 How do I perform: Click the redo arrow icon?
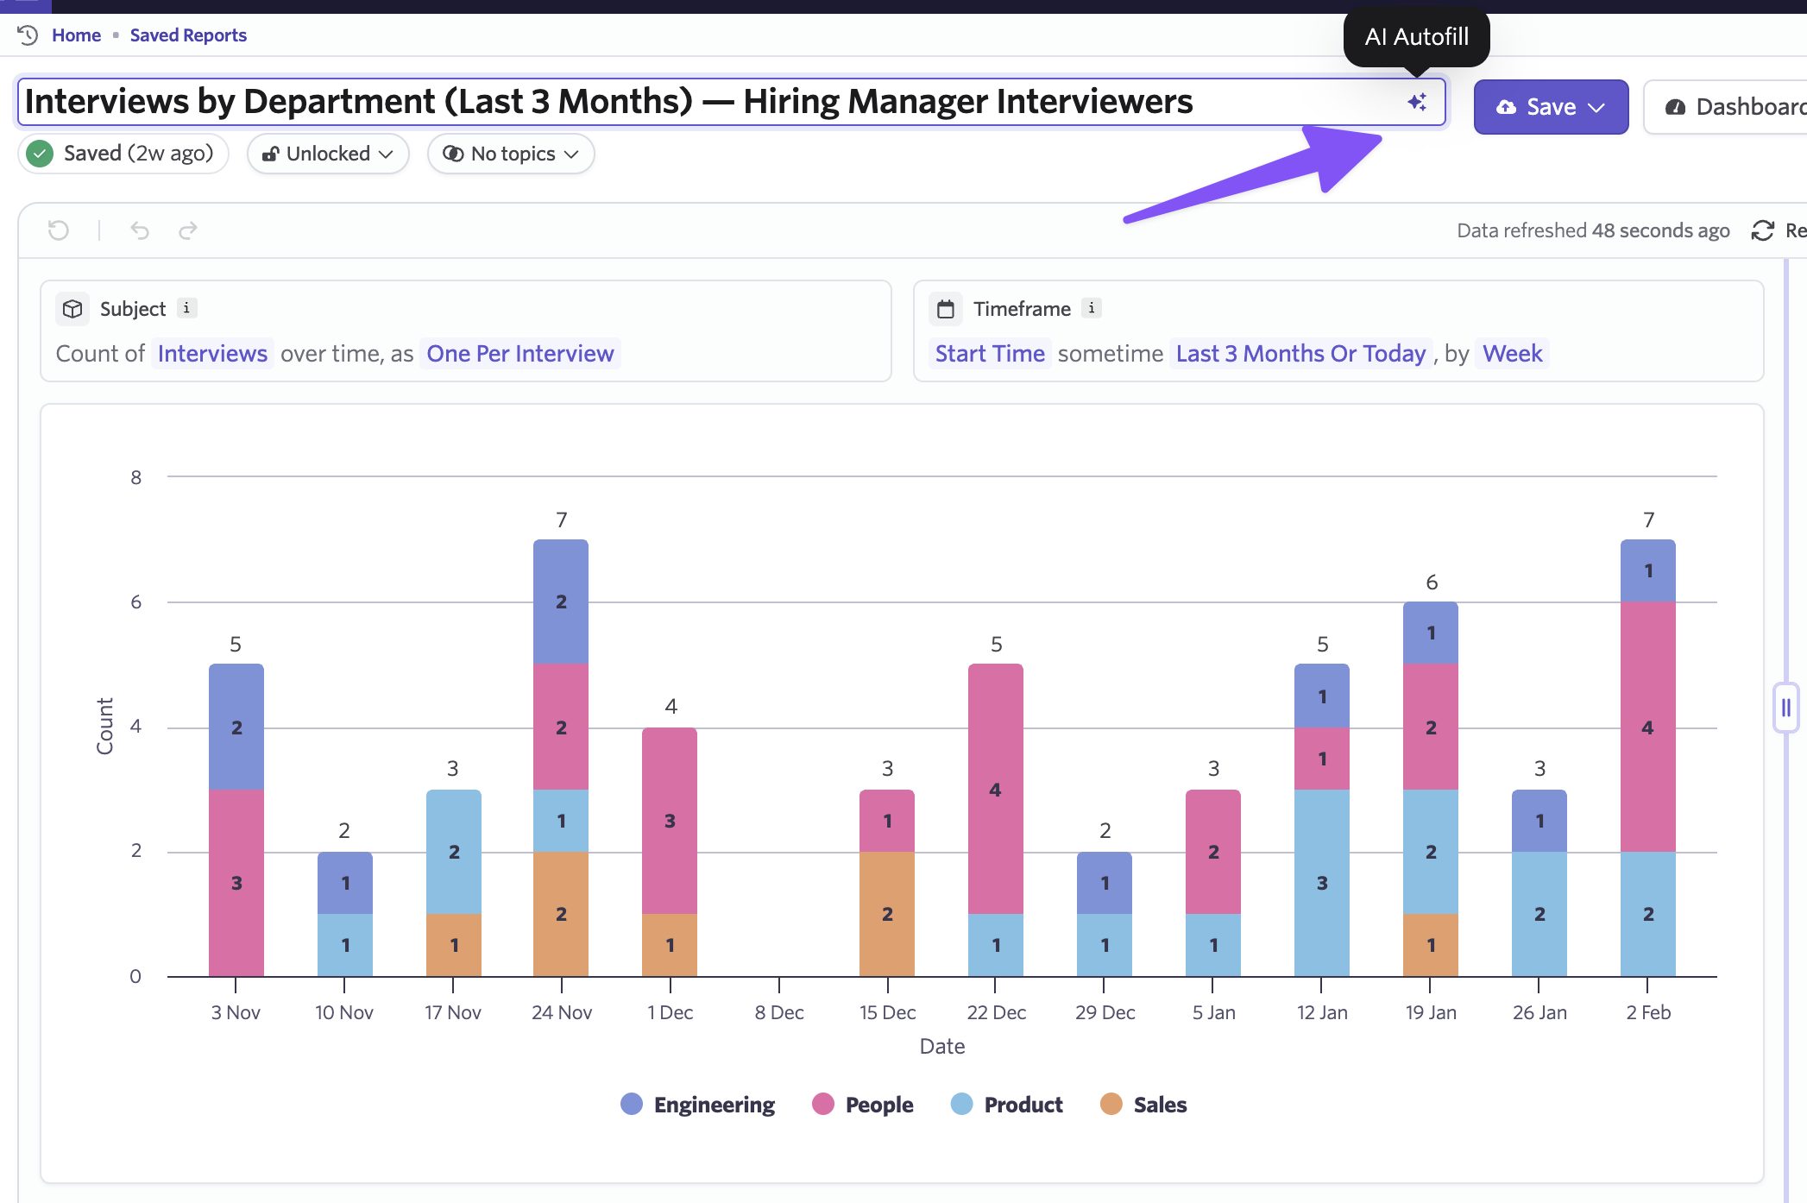click(188, 230)
